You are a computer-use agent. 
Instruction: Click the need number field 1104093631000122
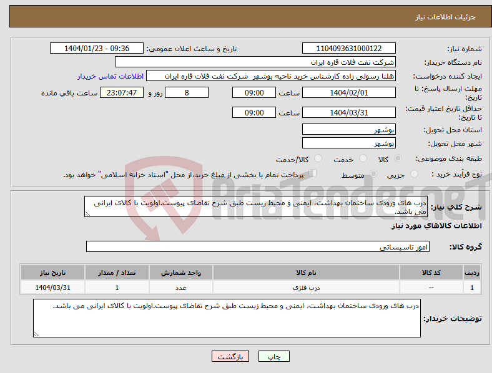point(348,48)
